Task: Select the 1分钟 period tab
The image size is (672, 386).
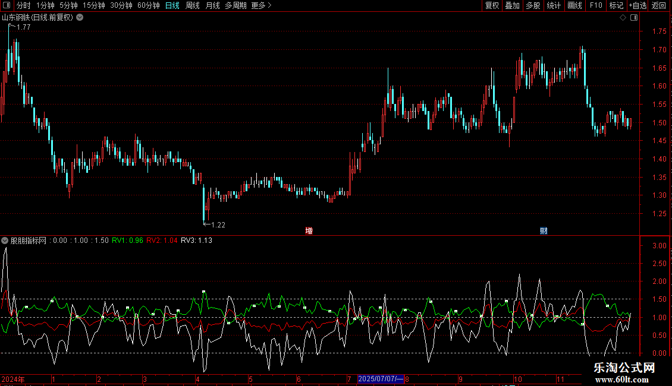Action: pyautogui.click(x=45, y=5)
